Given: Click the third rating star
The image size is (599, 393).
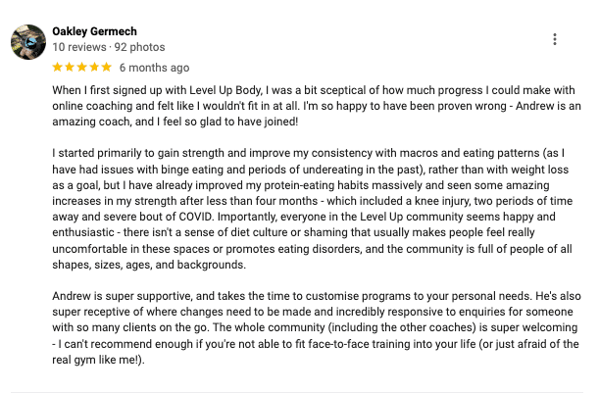Looking at the screenshot, I should click(x=81, y=68).
